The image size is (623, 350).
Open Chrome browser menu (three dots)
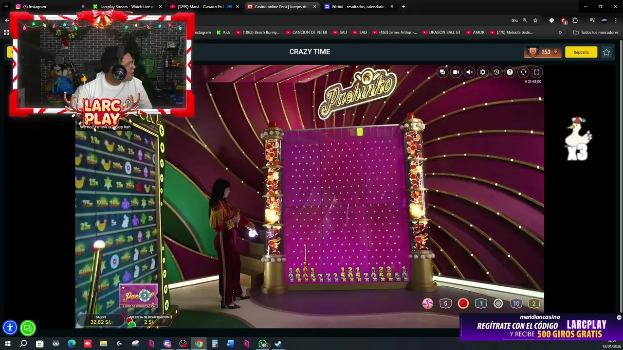point(616,20)
